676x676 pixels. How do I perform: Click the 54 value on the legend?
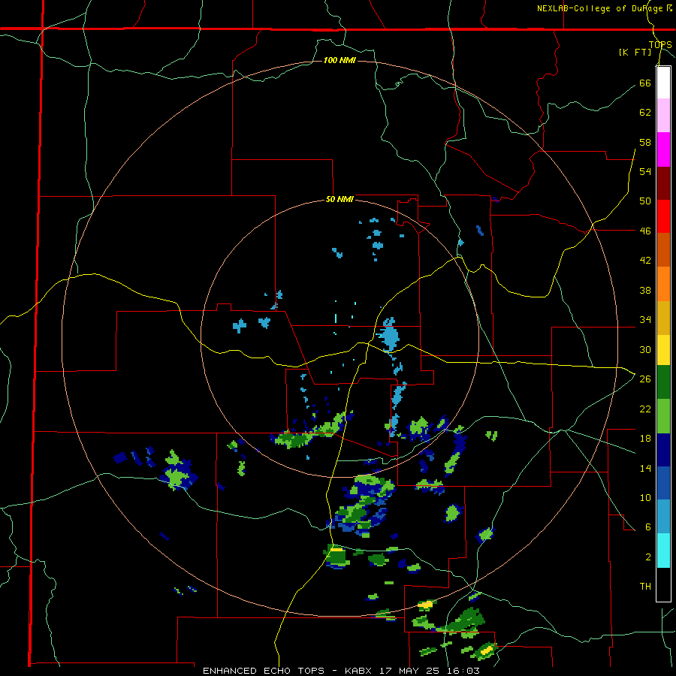click(x=645, y=171)
